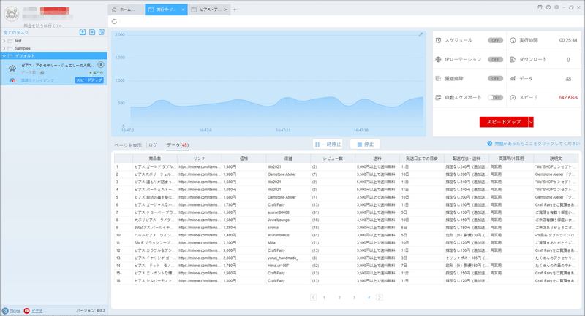This screenshot has width=585, height=316.
Task: Open the ビデオ link in footer
Action: point(37,311)
